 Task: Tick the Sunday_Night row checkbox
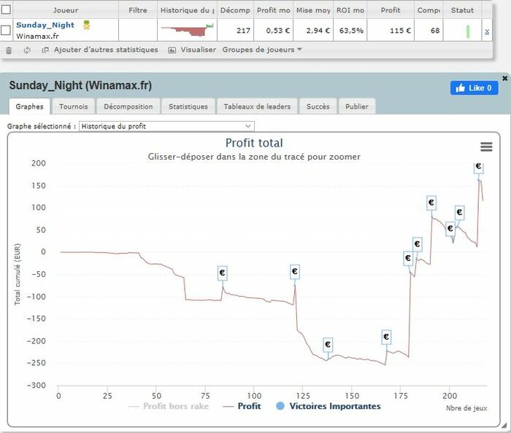point(7,31)
